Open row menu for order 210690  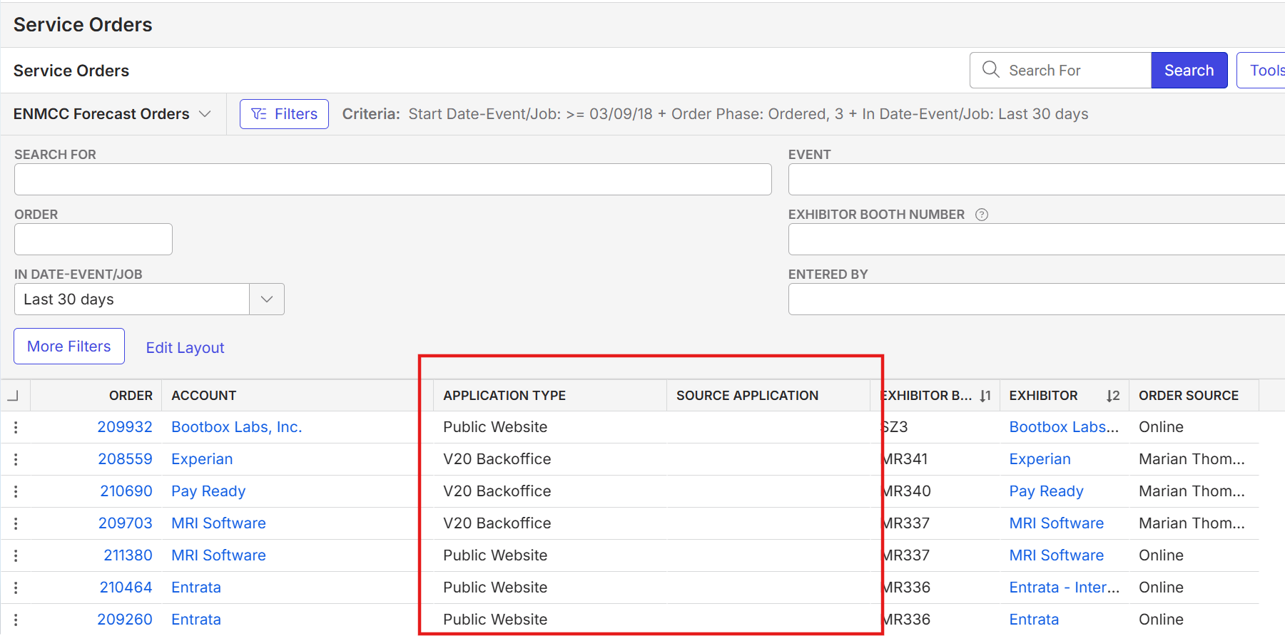(16, 491)
